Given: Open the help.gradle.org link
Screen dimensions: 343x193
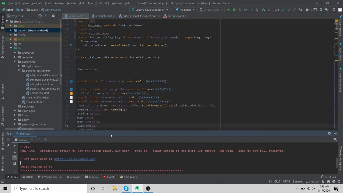Looking at the screenshot, I should point(75,159).
